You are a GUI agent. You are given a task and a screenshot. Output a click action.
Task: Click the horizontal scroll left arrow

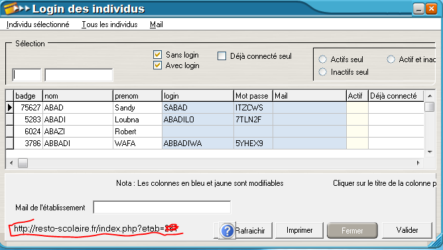coord(11,163)
